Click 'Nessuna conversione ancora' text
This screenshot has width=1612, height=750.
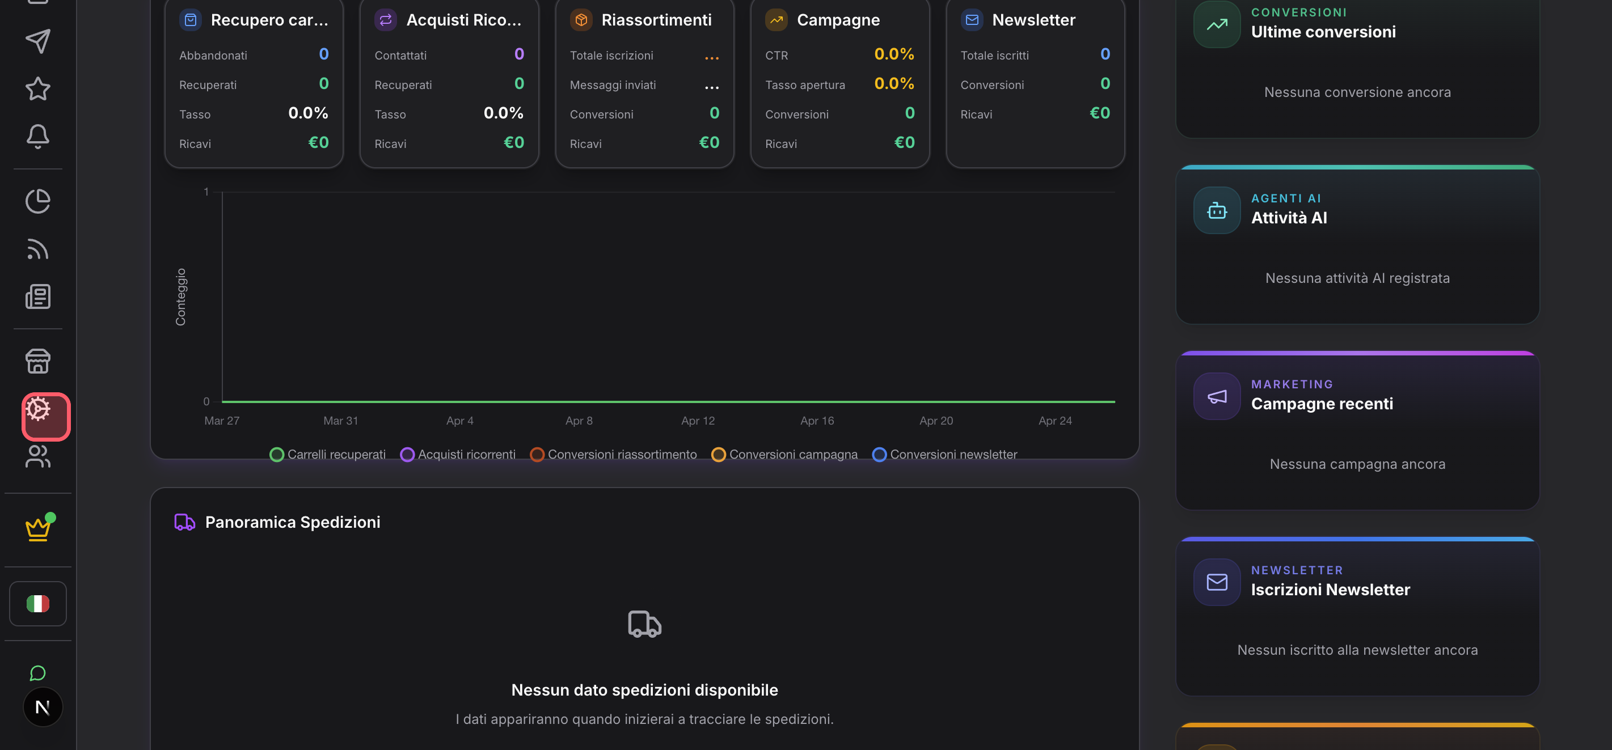click(x=1357, y=92)
